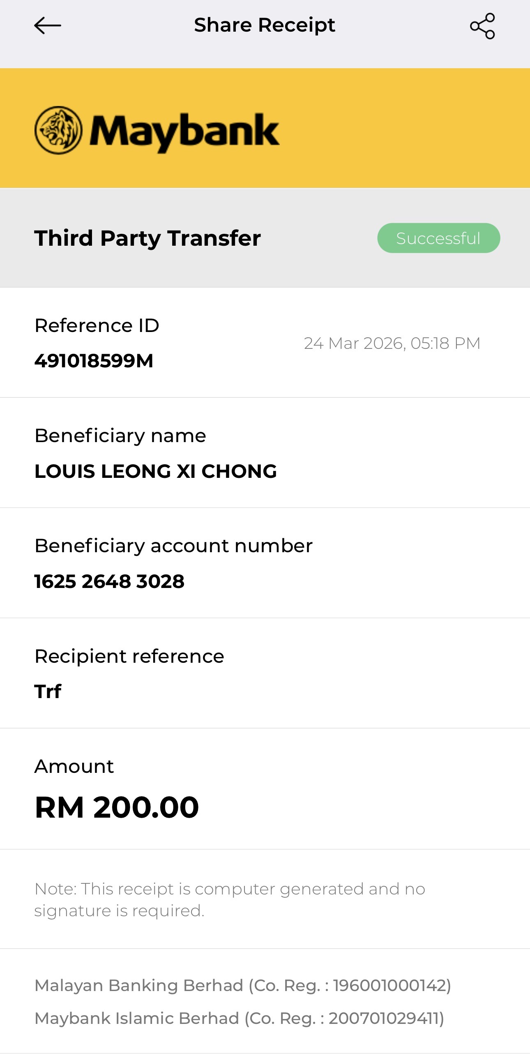This screenshot has height=1058, width=530.
Task: Click the Recipient reference label
Action: pos(129,656)
